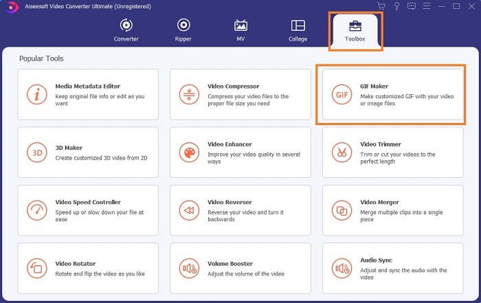Image resolution: width=481 pixels, height=303 pixels.
Task: Click 'Reverse your video and turn it backwards' text
Action: click(245, 216)
